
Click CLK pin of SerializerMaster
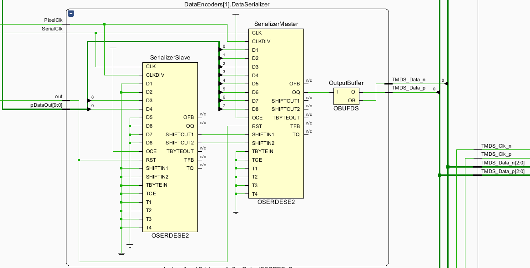pos(257,33)
